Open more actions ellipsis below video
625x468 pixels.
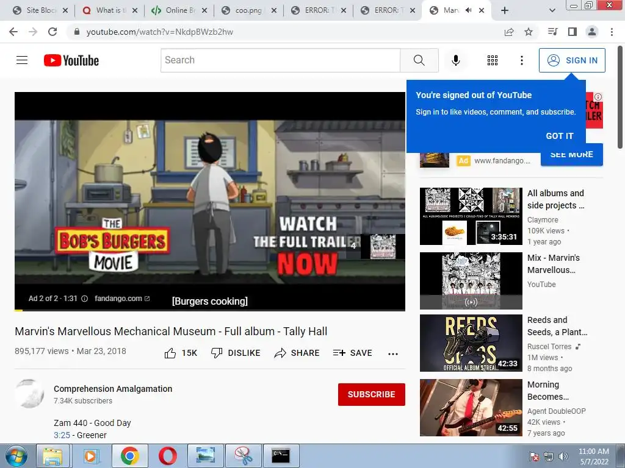(x=393, y=354)
